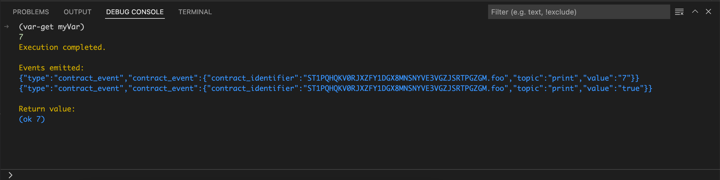Select the Execution completed message
The image size is (720, 180).
(x=62, y=47)
